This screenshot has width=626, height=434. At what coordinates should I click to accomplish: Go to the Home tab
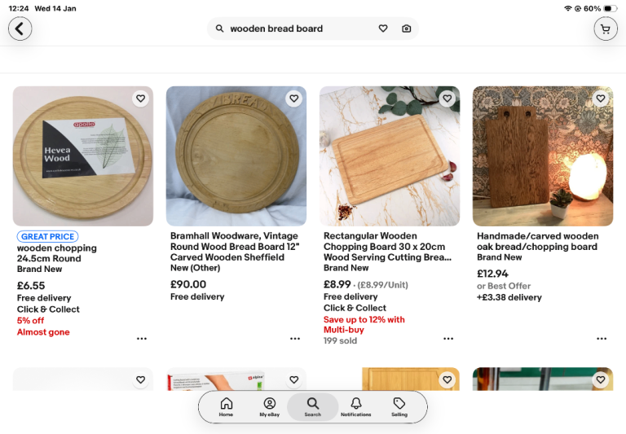click(226, 406)
